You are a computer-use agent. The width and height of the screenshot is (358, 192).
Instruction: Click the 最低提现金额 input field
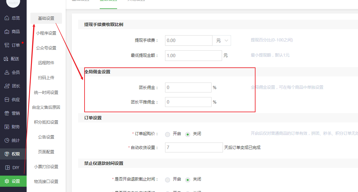click(x=193, y=55)
